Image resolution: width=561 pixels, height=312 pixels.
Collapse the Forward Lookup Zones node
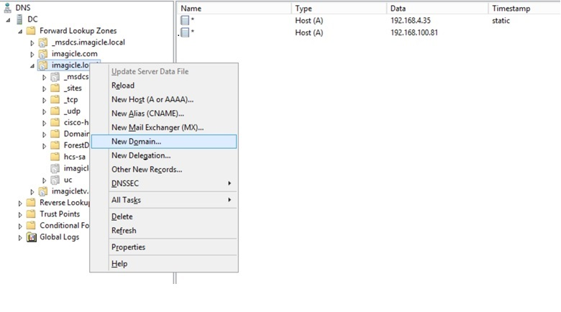click(x=20, y=32)
